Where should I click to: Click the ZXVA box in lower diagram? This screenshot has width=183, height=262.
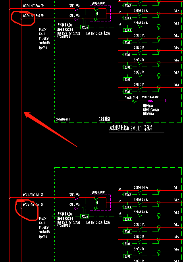coord(85,216)
